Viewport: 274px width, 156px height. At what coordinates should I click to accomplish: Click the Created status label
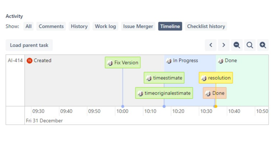[x=42, y=61]
